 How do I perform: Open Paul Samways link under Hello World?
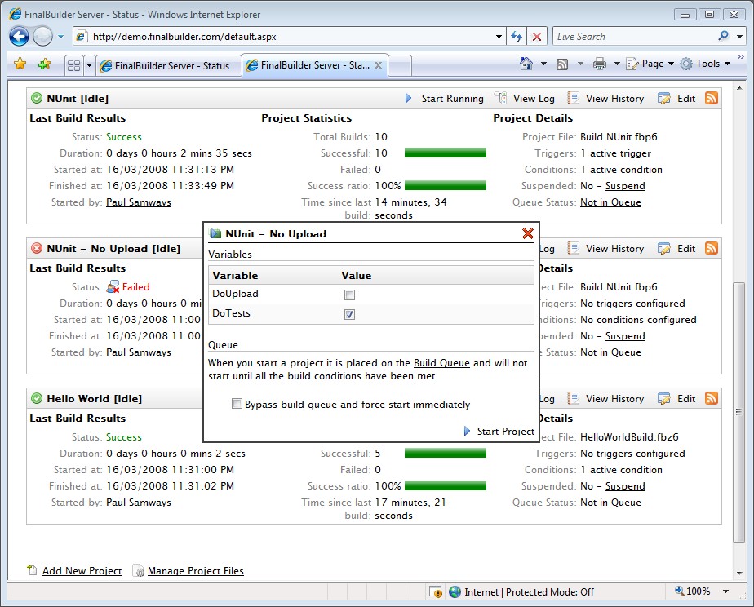[x=139, y=503]
